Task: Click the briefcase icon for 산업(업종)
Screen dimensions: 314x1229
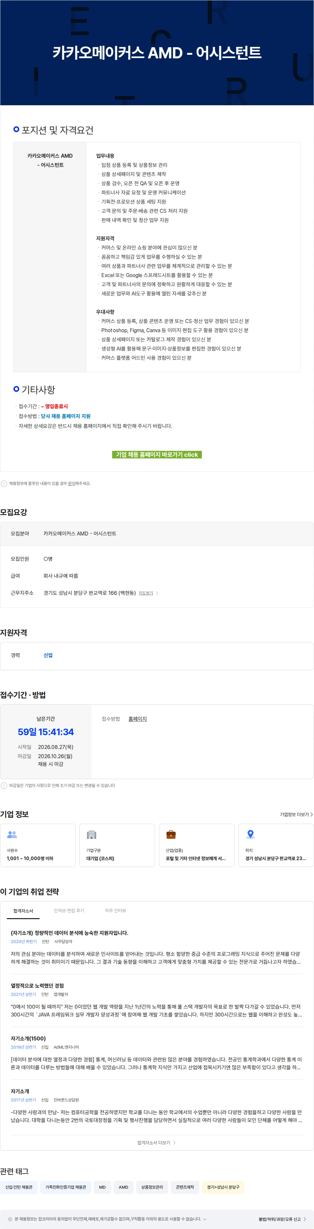Action: coord(171,835)
